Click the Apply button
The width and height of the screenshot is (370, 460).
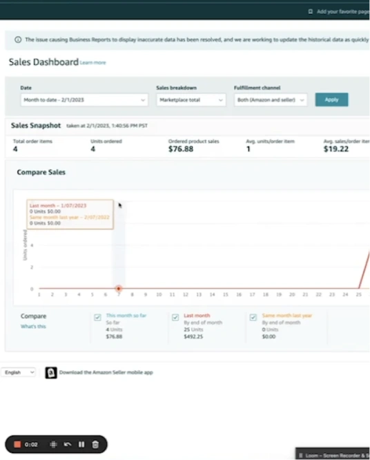[331, 99]
